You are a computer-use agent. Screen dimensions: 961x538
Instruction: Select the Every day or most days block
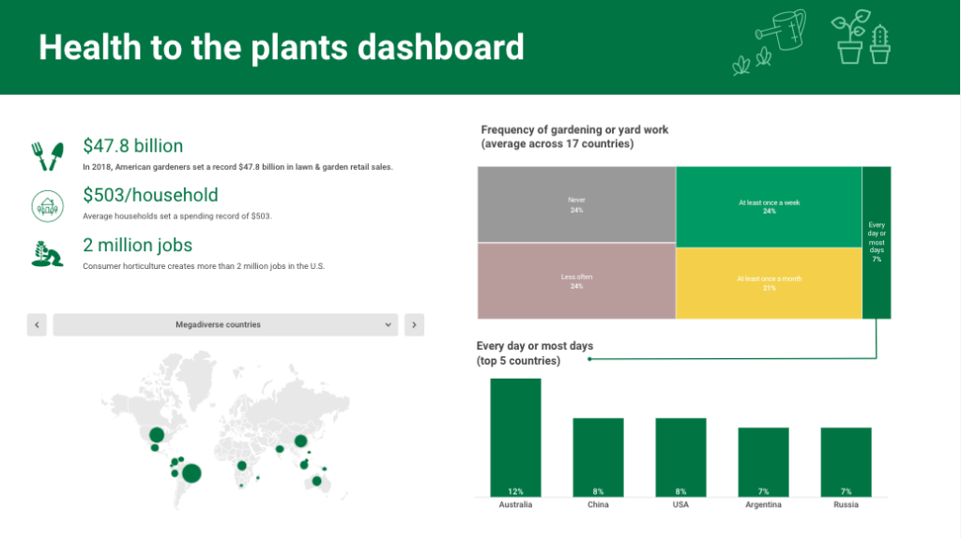877,243
